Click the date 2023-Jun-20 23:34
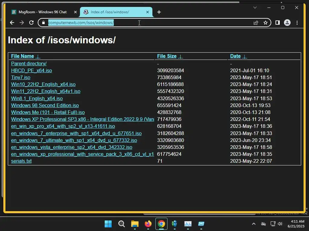309x231 pixels. (250, 140)
